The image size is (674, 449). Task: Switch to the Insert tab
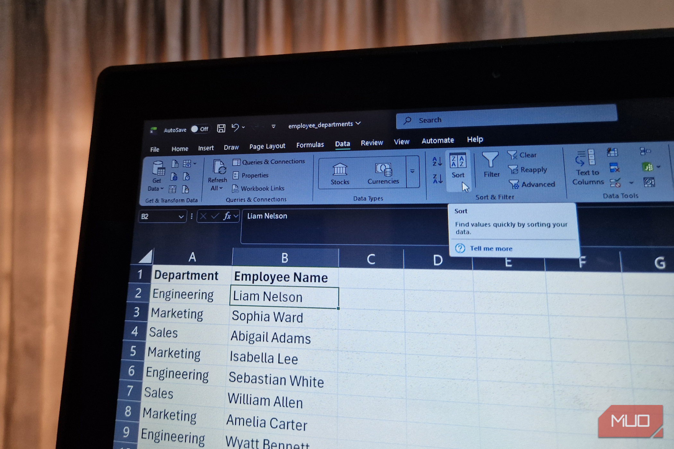(206, 148)
